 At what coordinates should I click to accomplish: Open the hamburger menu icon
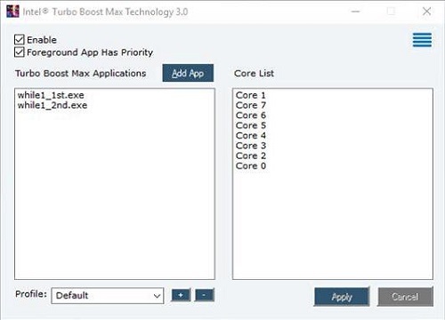422,40
